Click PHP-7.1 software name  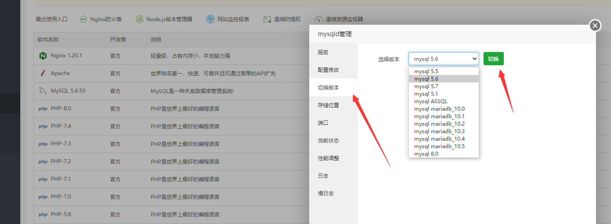pyautogui.click(x=61, y=179)
